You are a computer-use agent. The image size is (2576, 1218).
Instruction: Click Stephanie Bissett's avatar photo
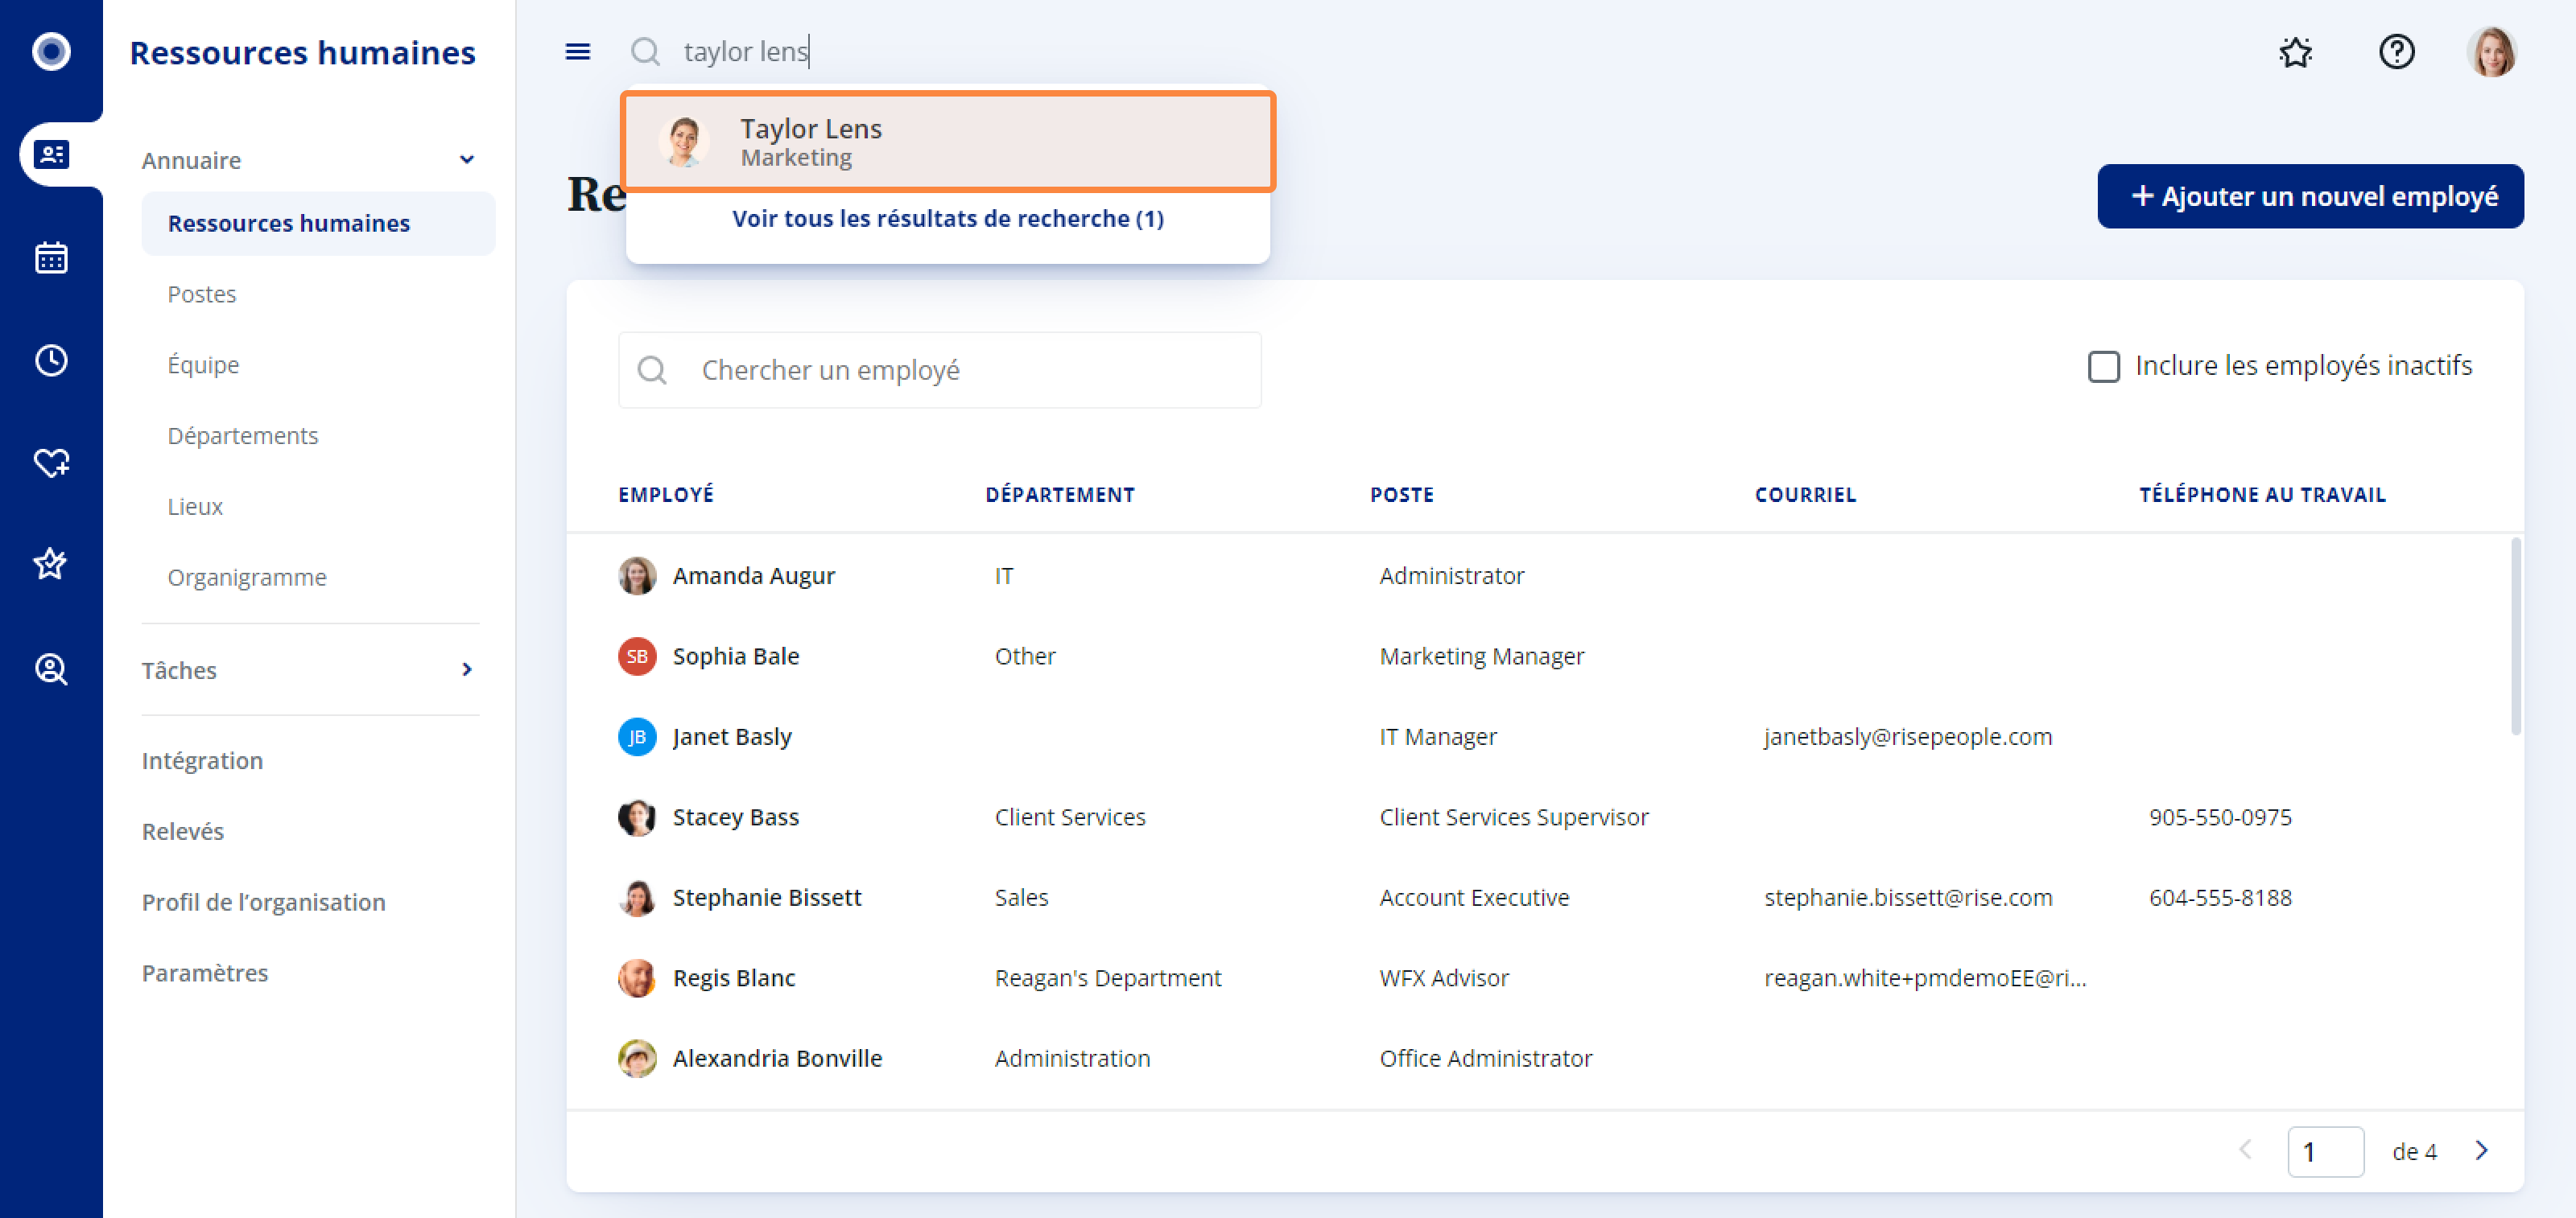637,897
